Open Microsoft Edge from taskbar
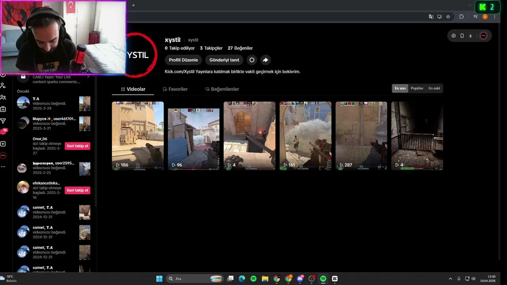The height and width of the screenshot is (285, 507). [x=242, y=279]
